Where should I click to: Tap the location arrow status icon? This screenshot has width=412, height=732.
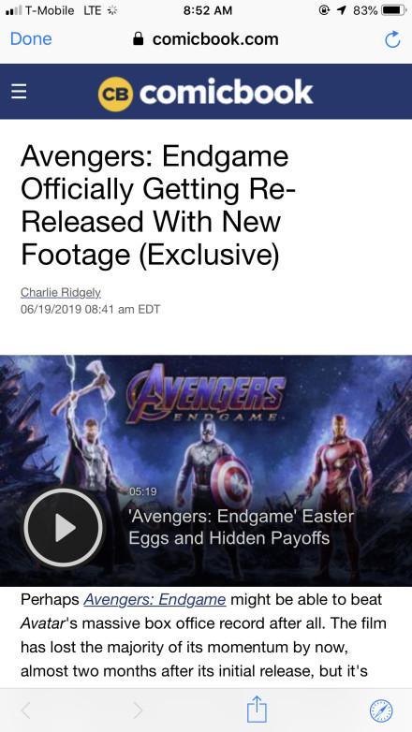342,10
